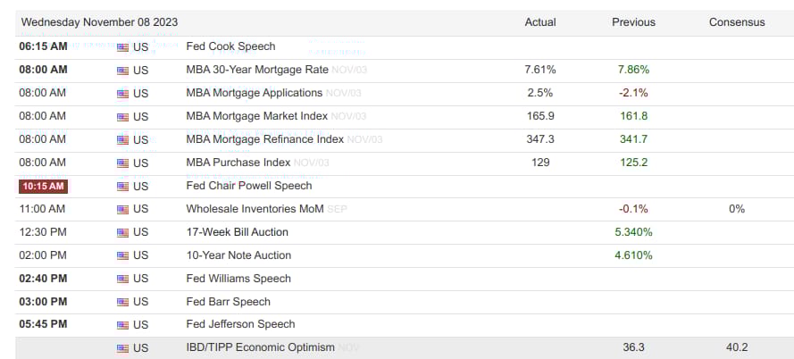This screenshot has height=359, width=794.
Task: Click the flag icon in Fed Jefferson Speech row
Action: click(x=122, y=324)
